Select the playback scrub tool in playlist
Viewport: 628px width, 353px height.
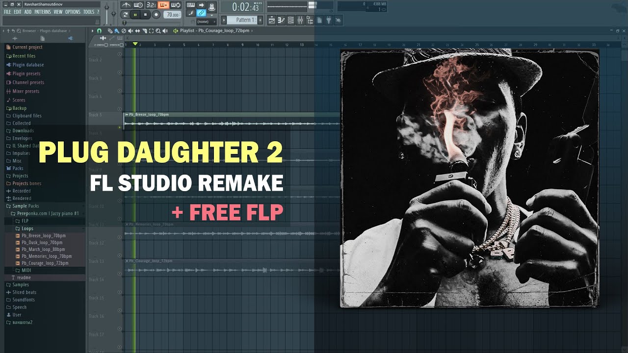tap(165, 30)
